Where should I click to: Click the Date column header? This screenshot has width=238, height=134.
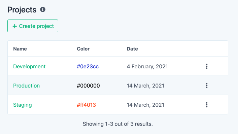click(132, 49)
